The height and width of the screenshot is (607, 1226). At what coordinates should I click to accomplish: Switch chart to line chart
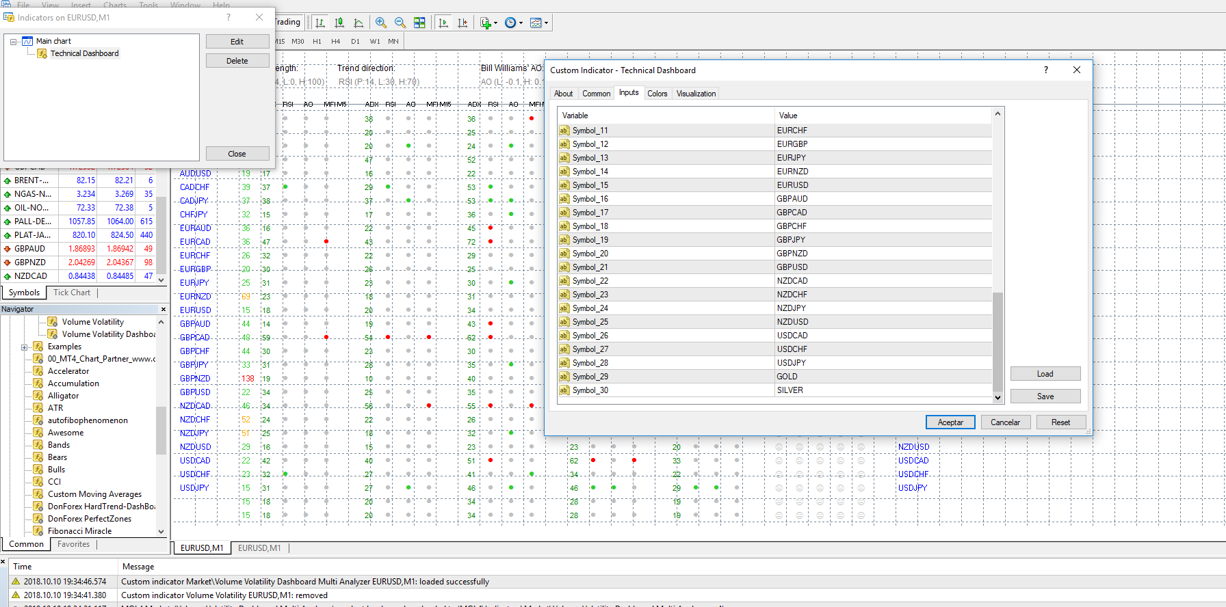358,23
